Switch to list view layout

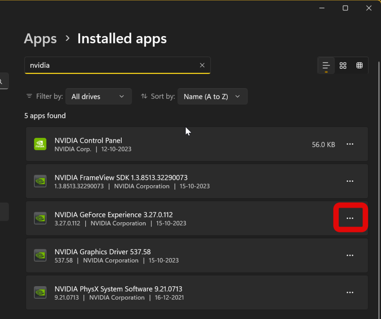pyautogui.click(x=326, y=65)
